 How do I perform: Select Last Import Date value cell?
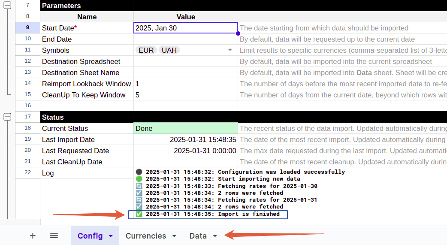(186, 139)
